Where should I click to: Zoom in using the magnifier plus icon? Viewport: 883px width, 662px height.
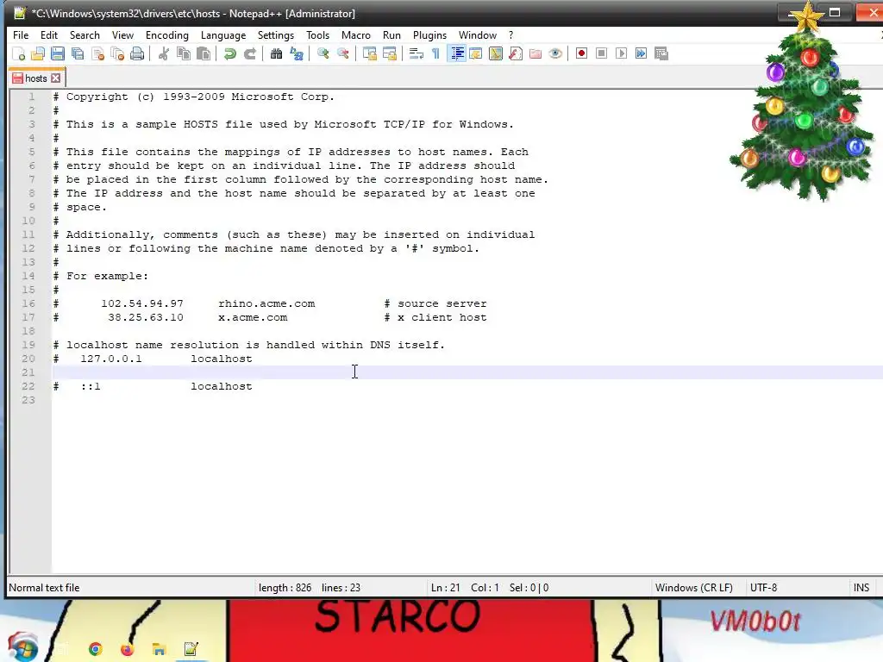[x=323, y=53]
